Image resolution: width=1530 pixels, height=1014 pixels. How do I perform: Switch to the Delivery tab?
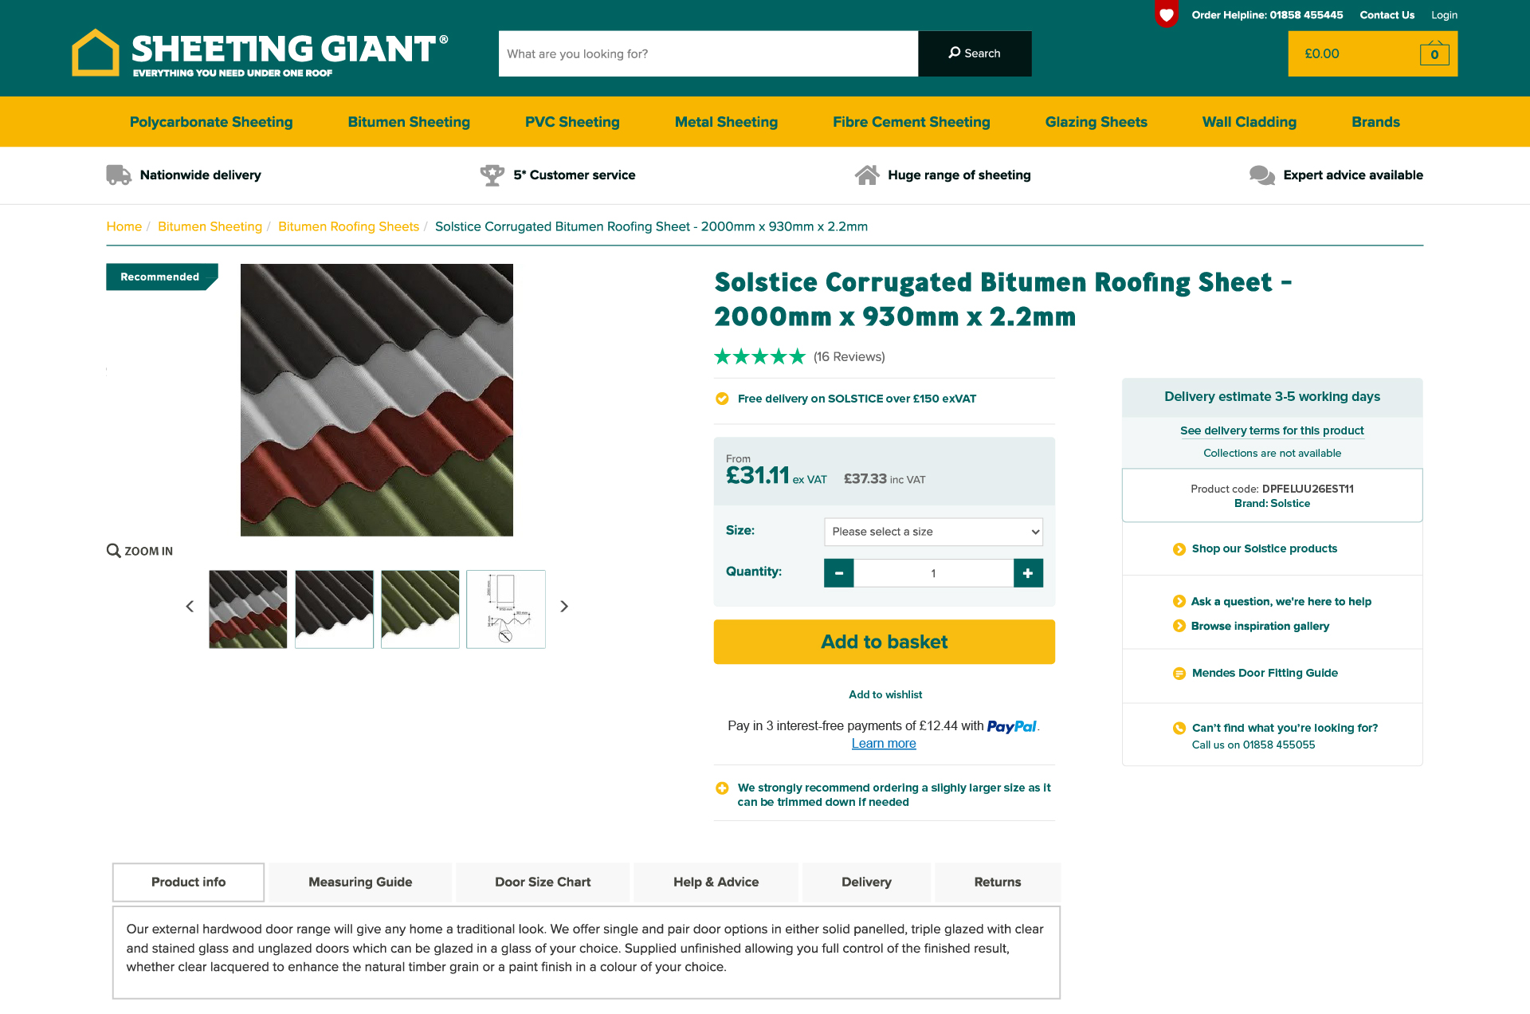(866, 882)
